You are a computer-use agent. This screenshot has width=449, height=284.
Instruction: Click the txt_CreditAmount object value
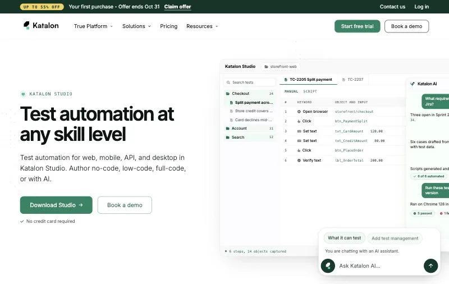click(x=351, y=141)
